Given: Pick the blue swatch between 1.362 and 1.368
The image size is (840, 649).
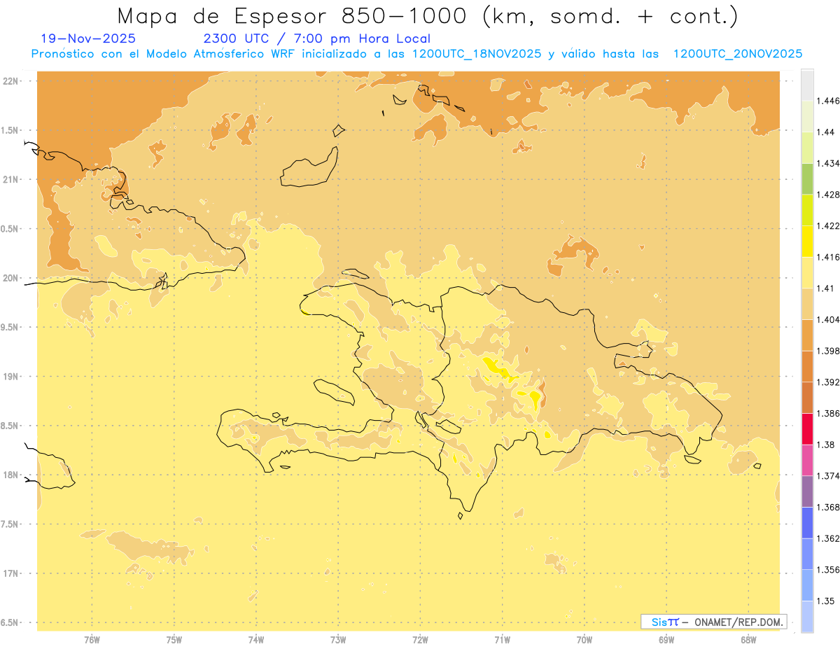Looking at the screenshot, I should point(807,523).
